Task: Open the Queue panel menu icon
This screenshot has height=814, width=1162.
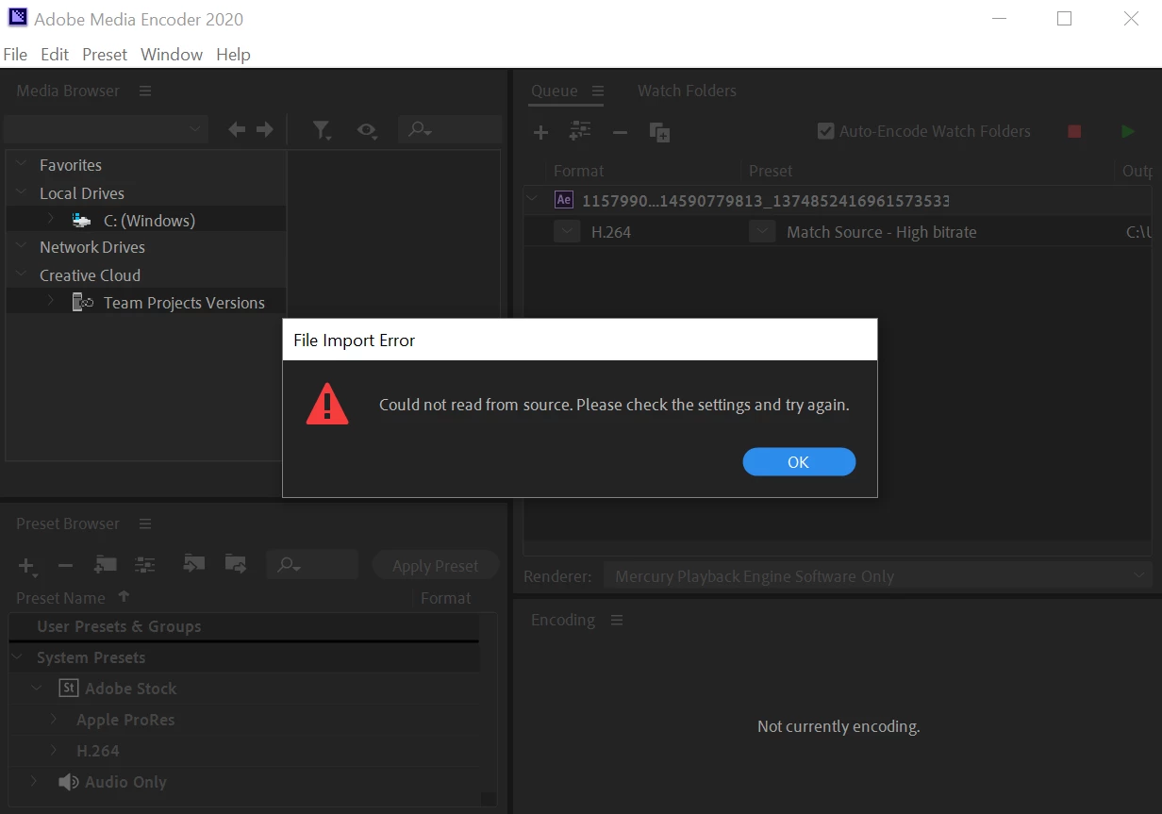Action: pyautogui.click(x=597, y=91)
